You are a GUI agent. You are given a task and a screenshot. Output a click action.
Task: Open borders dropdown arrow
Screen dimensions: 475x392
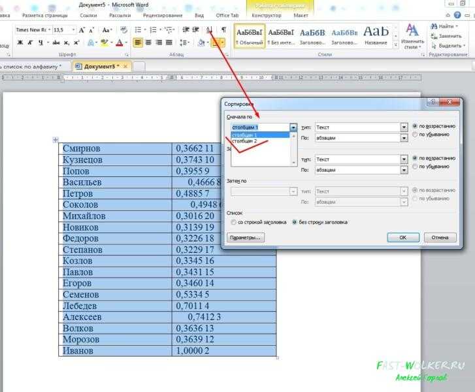coord(223,42)
